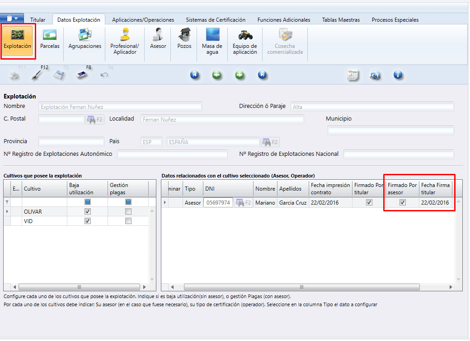Open the Pozos ribbon icon

click(184, 39)
